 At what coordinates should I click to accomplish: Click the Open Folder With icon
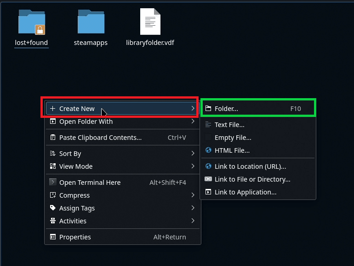tap(52, 122)
